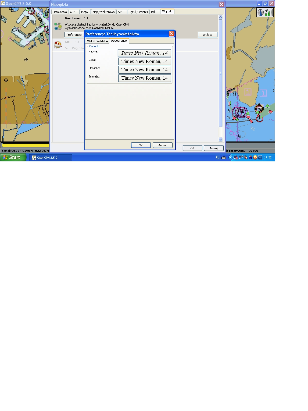Click the Wyłącz button for Dashboard
This screenshot has height=411, width=308.
pos(207,35)
